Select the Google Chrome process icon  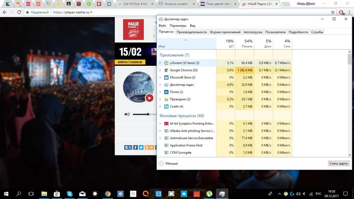[x=166, y=70]
